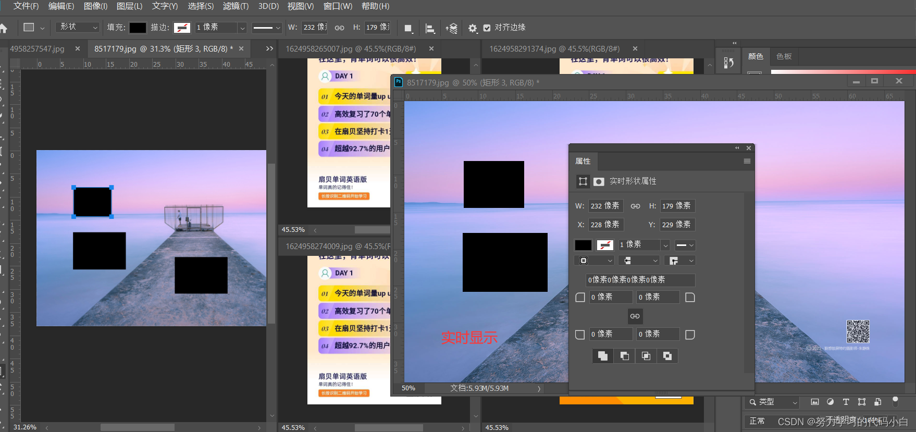
Task: Click the W field in 属性 panel
Action: [605, 206]
